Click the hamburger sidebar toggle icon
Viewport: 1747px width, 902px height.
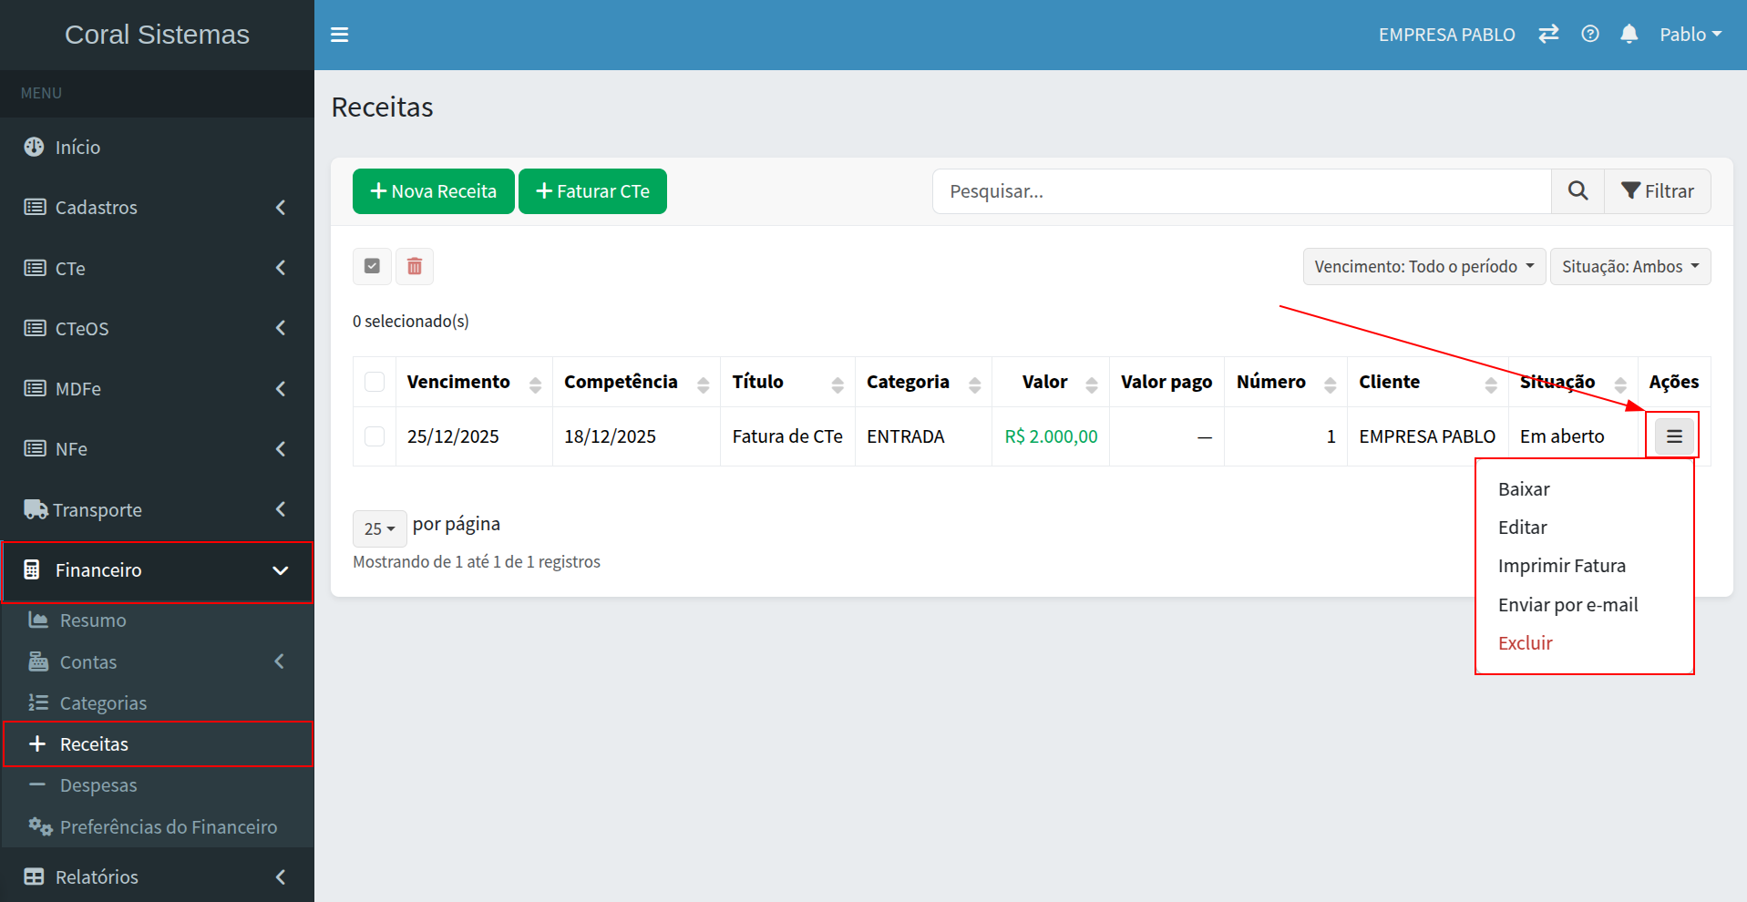(x=339, y=35)
